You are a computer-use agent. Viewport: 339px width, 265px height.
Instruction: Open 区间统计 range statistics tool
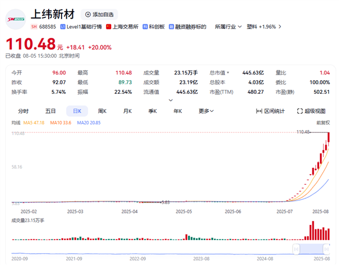pyautogui.click(x=271, y=111)
